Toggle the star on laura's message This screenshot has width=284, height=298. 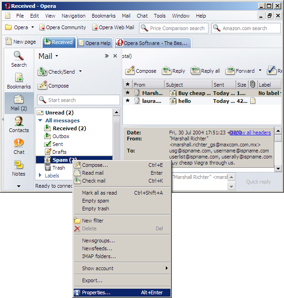tap(127, 101)
